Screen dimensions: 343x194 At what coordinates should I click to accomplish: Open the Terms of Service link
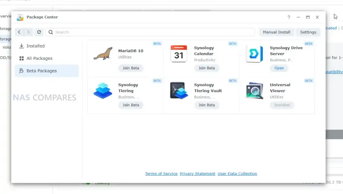pyautogui.click(x=161, y=174)
